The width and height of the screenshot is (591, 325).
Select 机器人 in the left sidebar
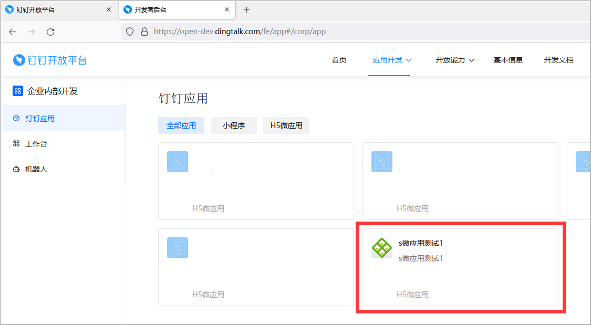63,169
